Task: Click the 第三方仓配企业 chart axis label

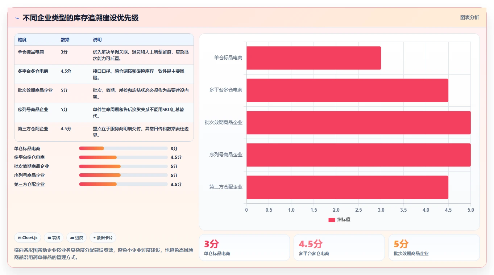Action: (x=226, y=187)
